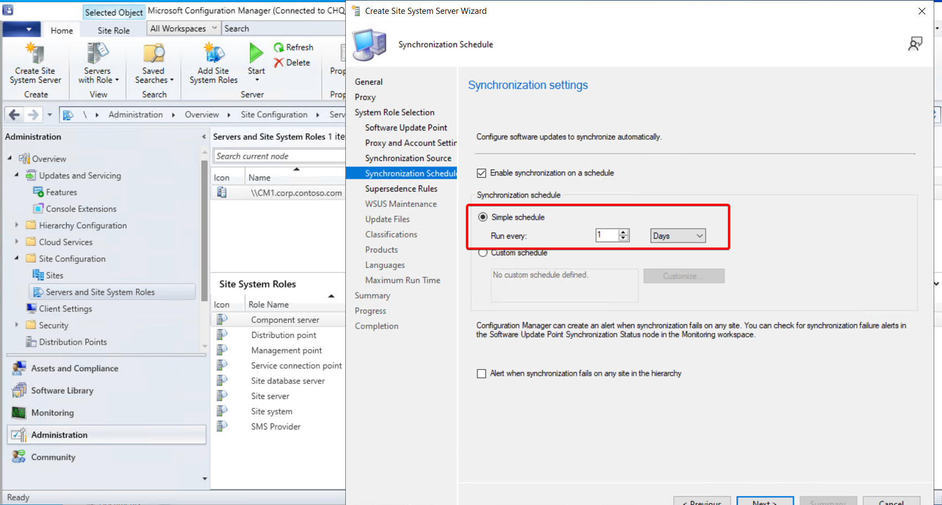942x505 pixels.
Task: Open the All Workspaces dropdown
Action: pyautogui.click(x=183, y=28)
